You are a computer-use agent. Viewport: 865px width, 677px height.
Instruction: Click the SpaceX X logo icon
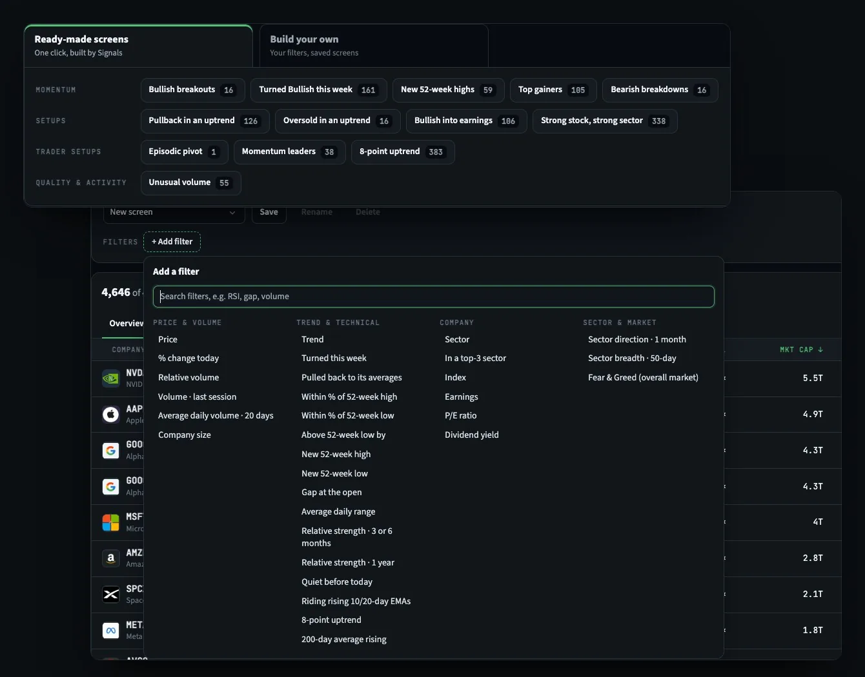111,594
